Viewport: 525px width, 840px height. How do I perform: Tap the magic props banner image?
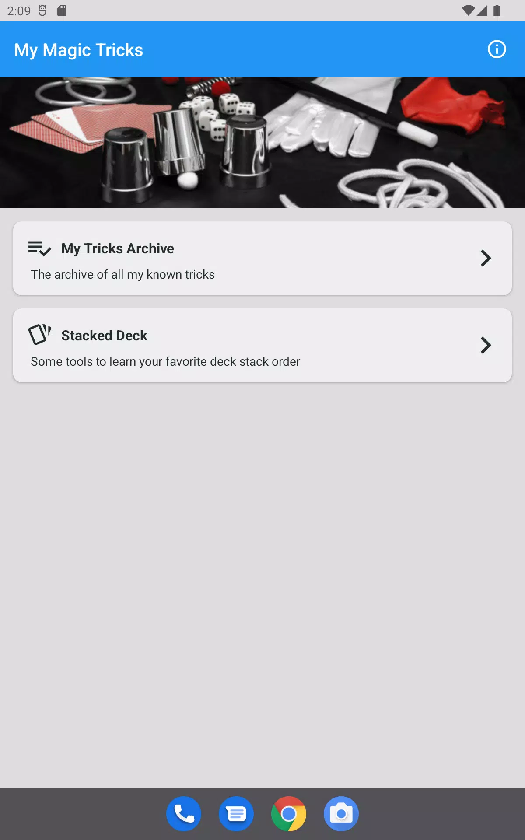pyautogui.click(x=262, y=143)
